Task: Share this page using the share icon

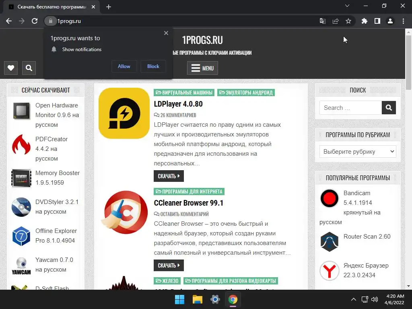Action: (x=336, y=21)
